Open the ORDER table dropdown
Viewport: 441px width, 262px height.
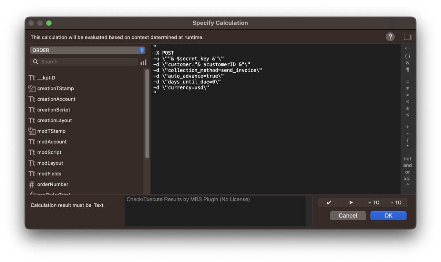[x=88, y=50]
